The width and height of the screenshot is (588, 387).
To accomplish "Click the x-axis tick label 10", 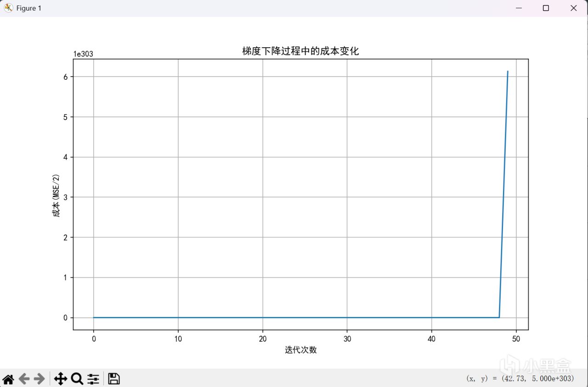I will [178, 339].
